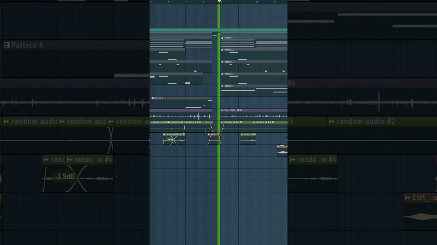This screenshot has width=437, height=245.
Task: Select the asmr 14 audio clip title
Action: click(214, 134)
